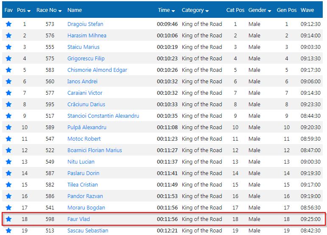Image resolution: width=327 pixels, height=235 pixels.
Task: Toggle favorite star for Ianos Andrei
Action: point(8,82)
